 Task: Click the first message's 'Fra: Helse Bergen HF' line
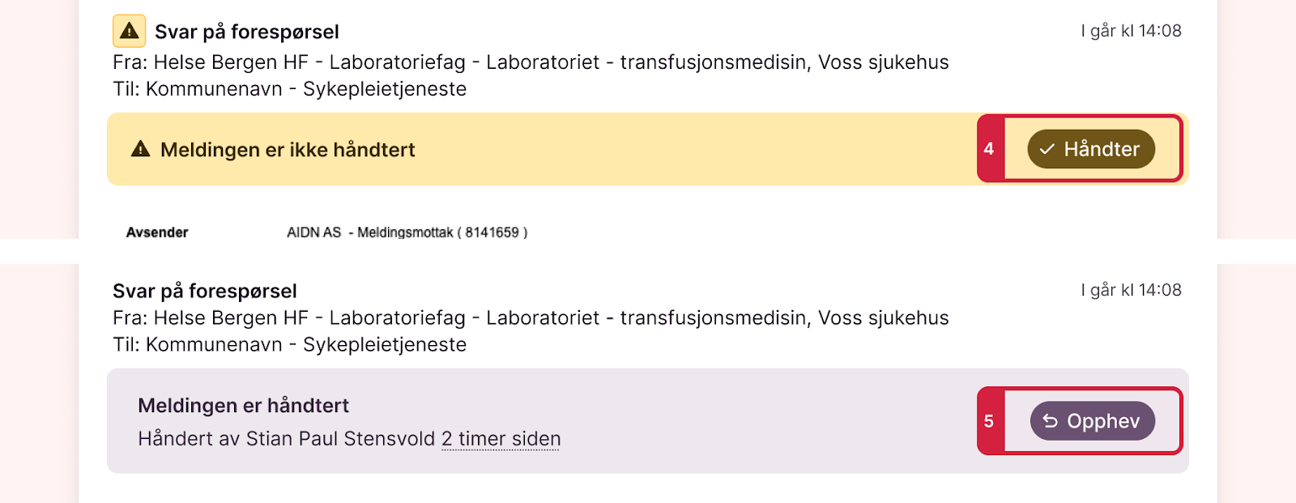click(x=531, y=62)
